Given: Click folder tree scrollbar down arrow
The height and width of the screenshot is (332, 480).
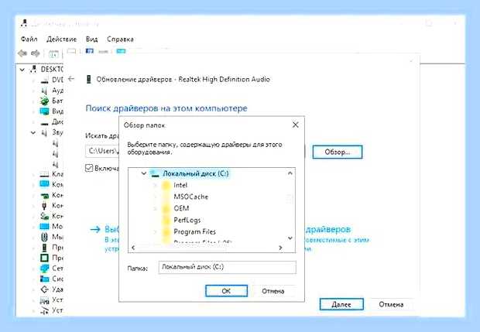Looking at the screenshot, I should (290, 238).
